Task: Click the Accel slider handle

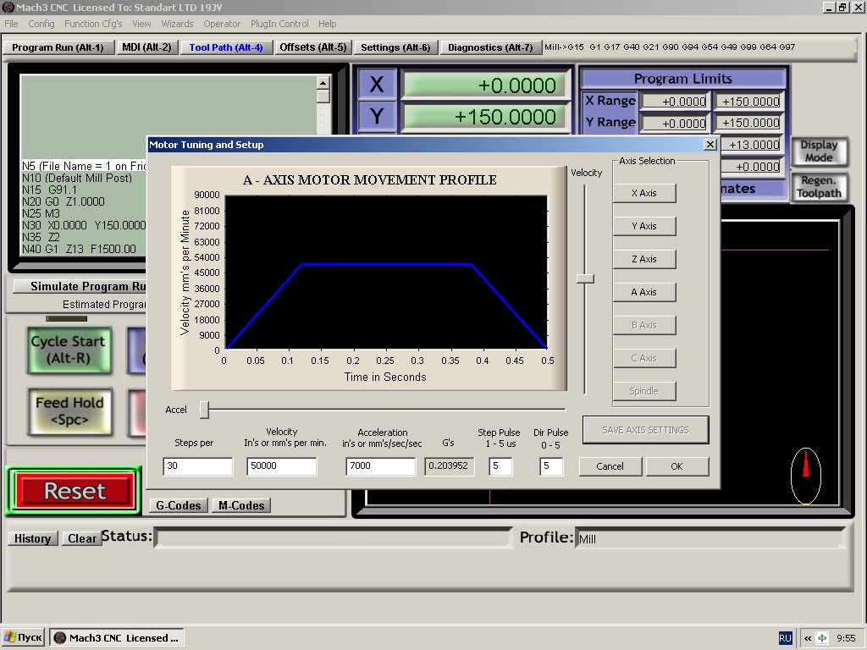Action: coord(204,410)
